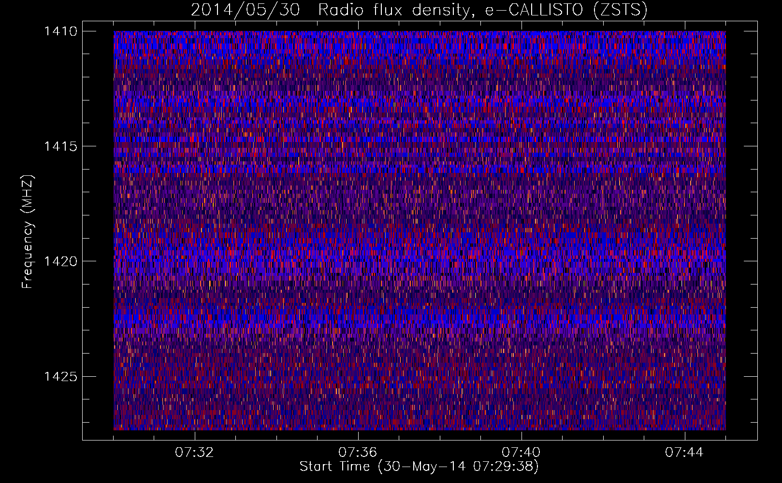Click the 07:44 time tick label
The height and width of the screenshot is (483, 782).
click(684, 453)
